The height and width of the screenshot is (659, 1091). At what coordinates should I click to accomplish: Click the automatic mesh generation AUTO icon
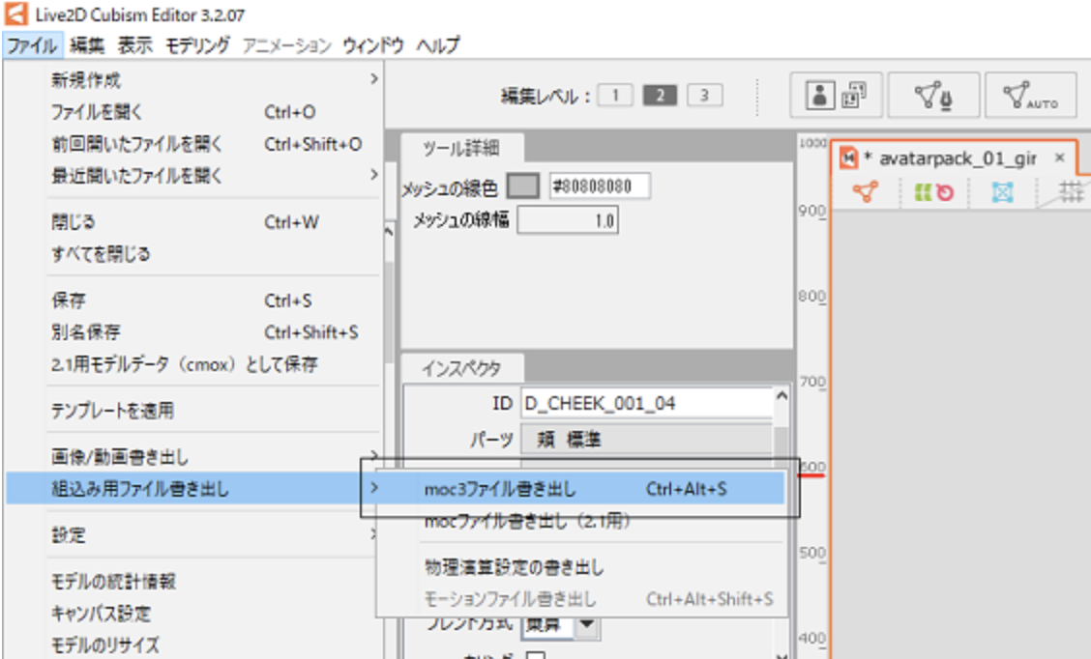click(1030, 96)
